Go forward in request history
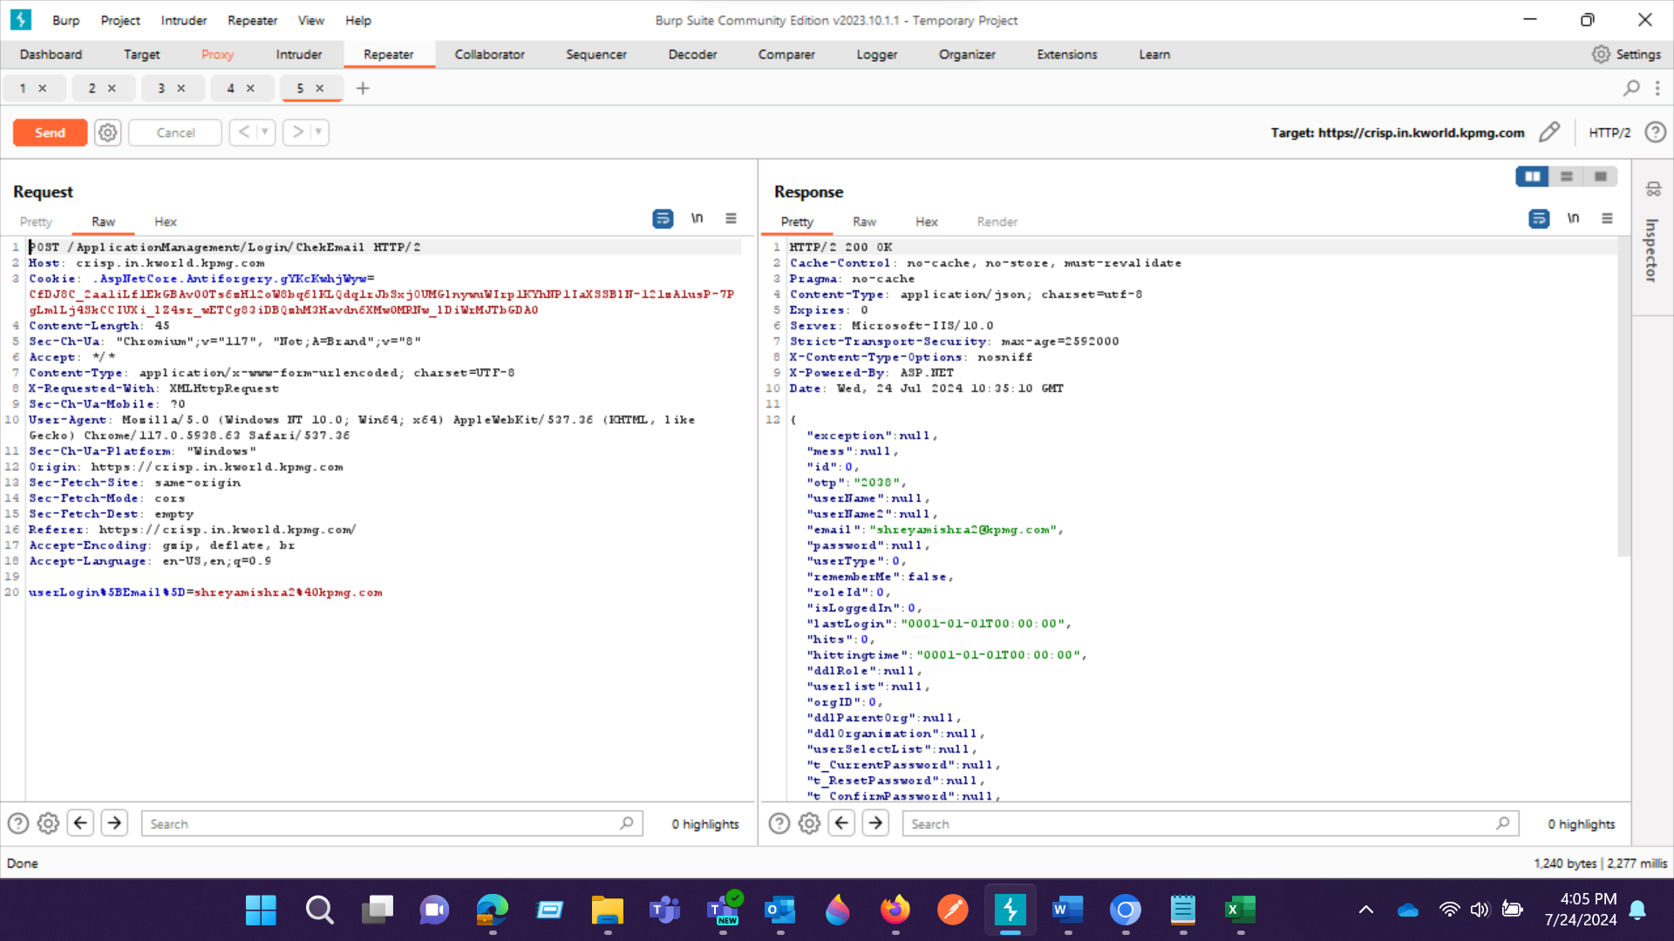 [298, 132]
